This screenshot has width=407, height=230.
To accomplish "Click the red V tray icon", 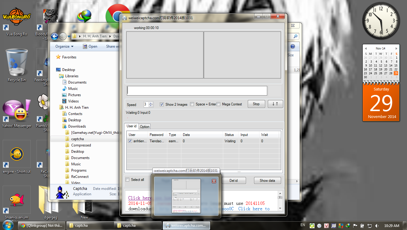I will tap(326, 226).
